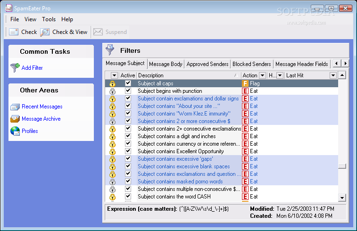This screenshot has height=231, width=357.
Task: Click Eat icon for 'Subject begins with punction'
Action: coord(245,91)
